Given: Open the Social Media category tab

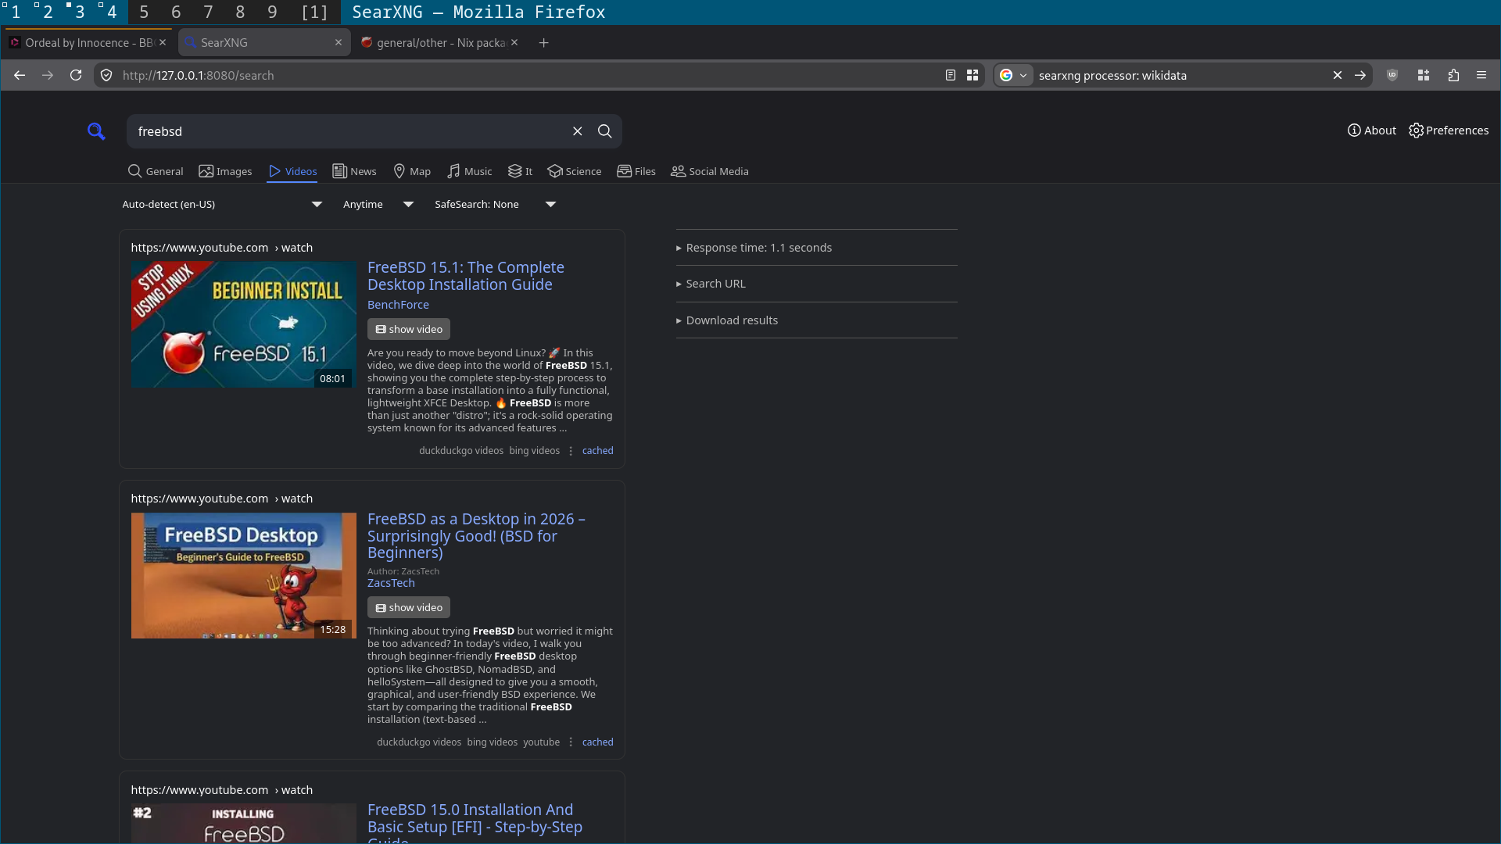Looking at the screenshot, I should click(710, 171).
